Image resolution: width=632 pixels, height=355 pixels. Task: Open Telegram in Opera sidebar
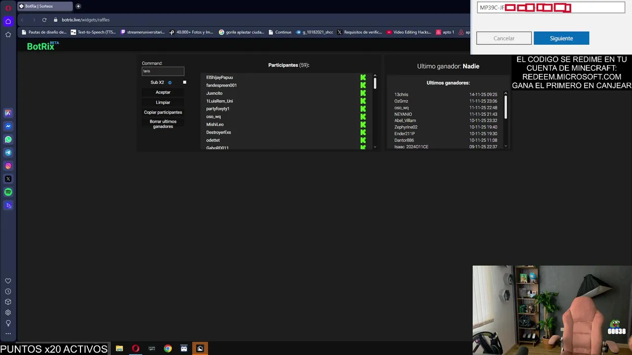pos(8,153)
